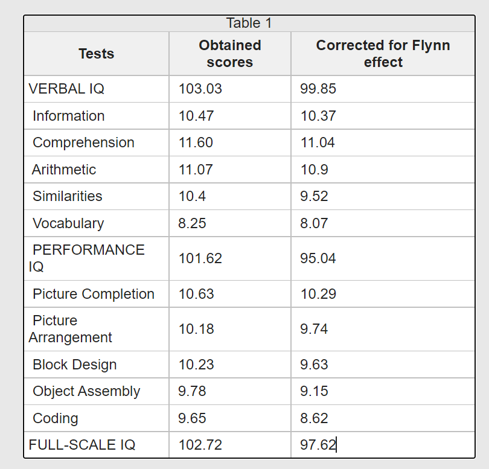Select the Similarities row label

point(67,196)
